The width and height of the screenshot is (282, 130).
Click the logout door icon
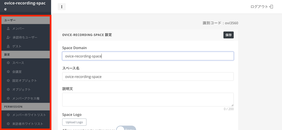tap(271, 7)
